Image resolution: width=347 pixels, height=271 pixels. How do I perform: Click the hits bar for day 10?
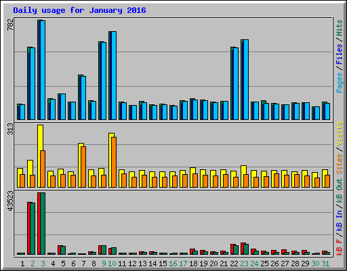click(110, 76)
